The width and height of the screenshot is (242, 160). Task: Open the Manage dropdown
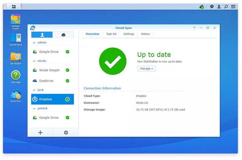tap(146, 68)
